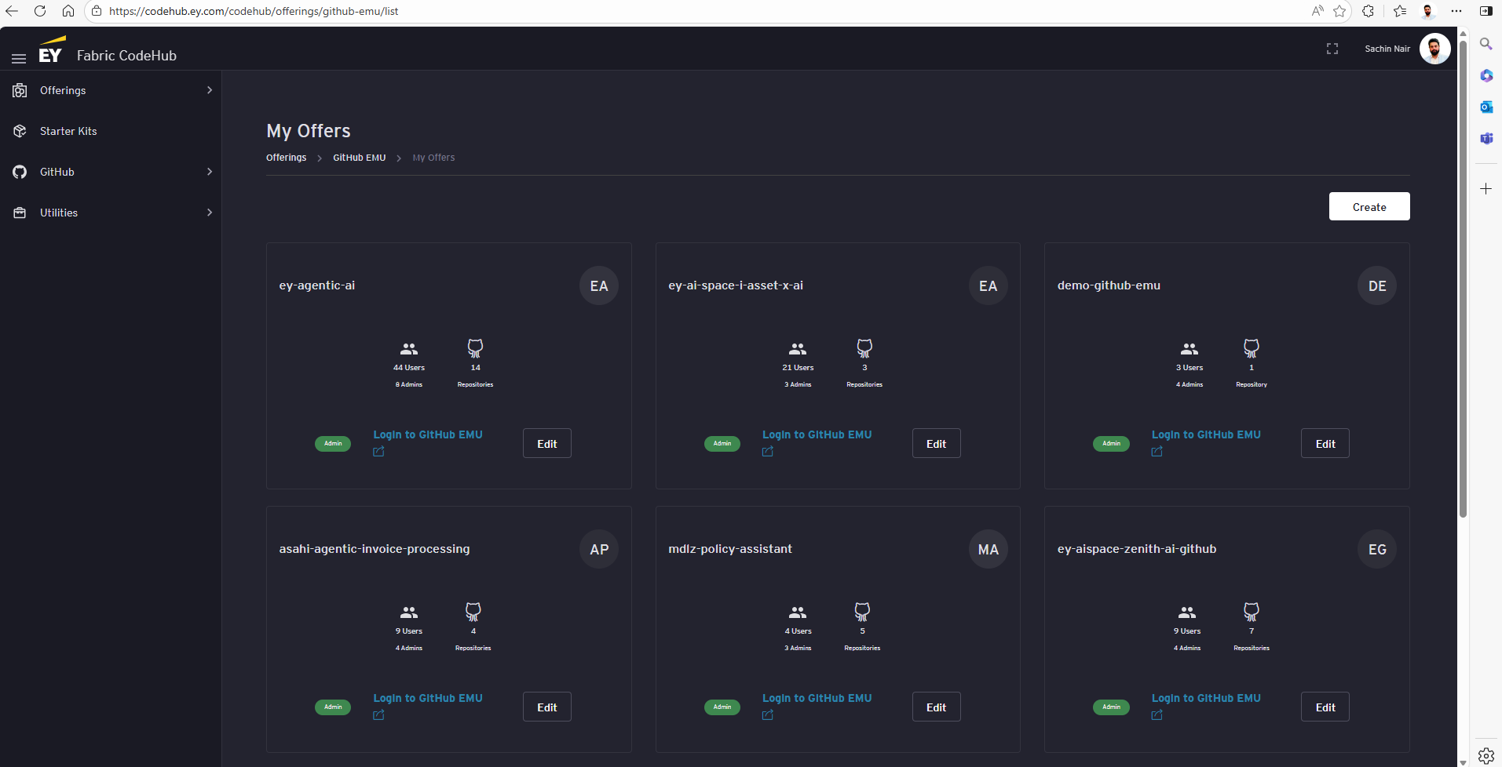Click the EY logo in header
The width and height of the screenshot is (1502, 767).
tap(51, 50)
